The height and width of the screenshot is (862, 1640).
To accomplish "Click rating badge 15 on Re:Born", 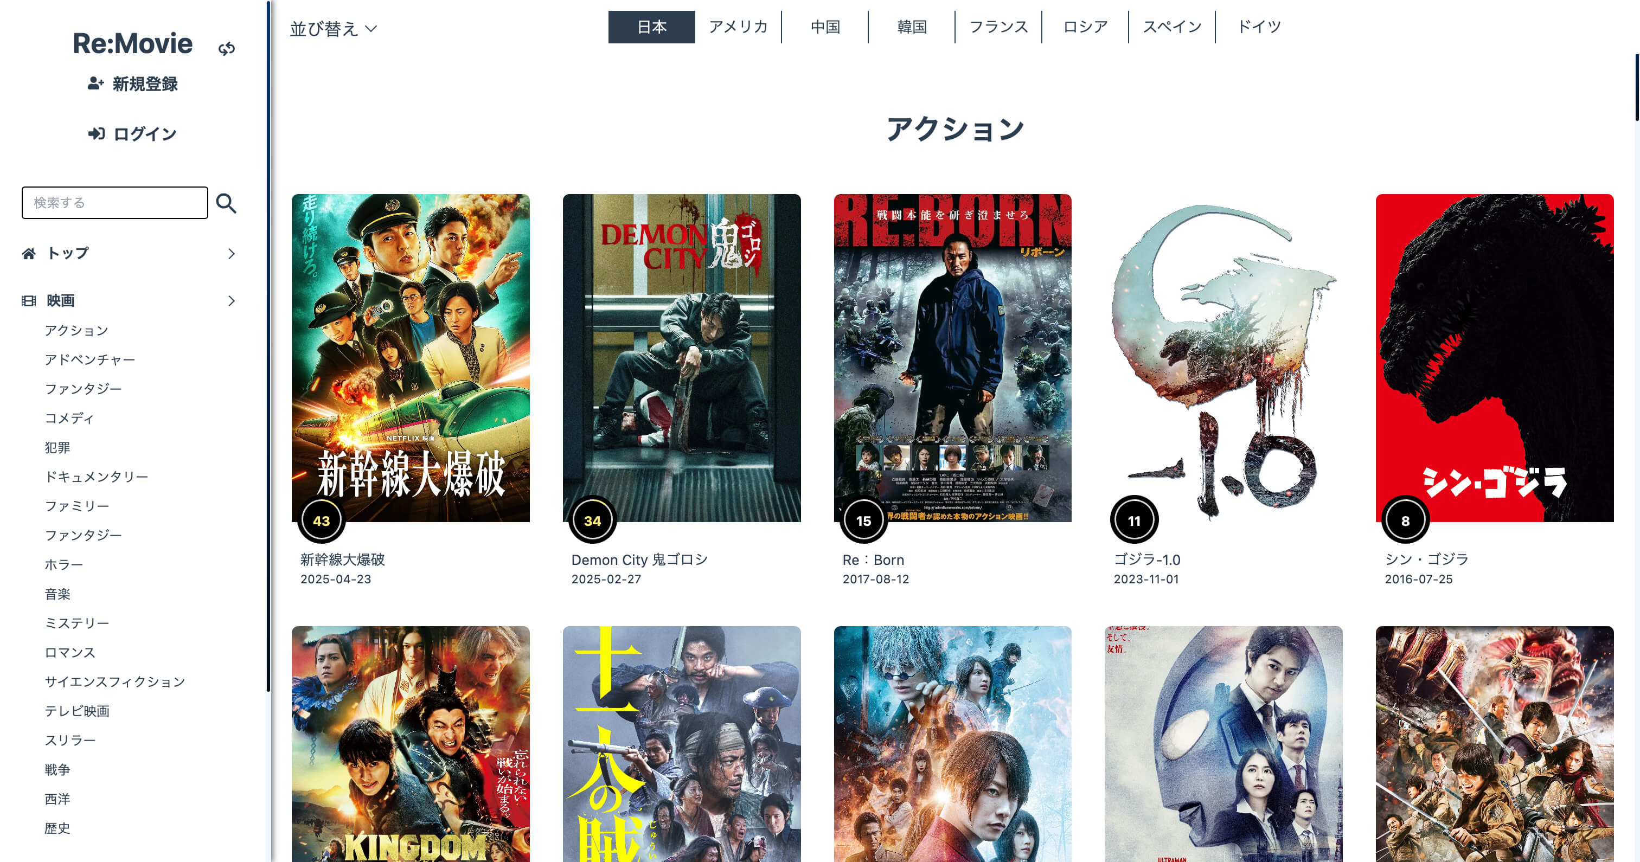I will [x=863, y=520].
